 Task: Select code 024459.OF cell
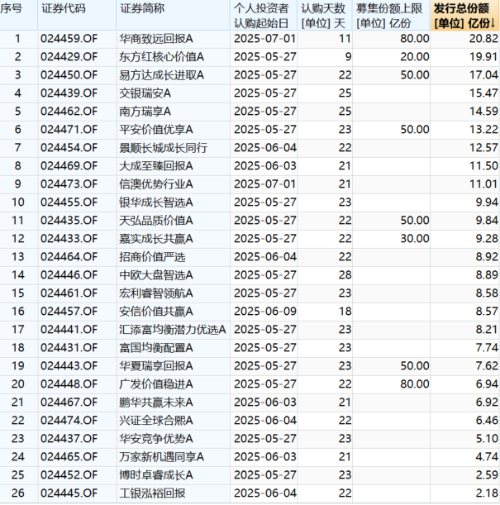(x=69, y=39)
